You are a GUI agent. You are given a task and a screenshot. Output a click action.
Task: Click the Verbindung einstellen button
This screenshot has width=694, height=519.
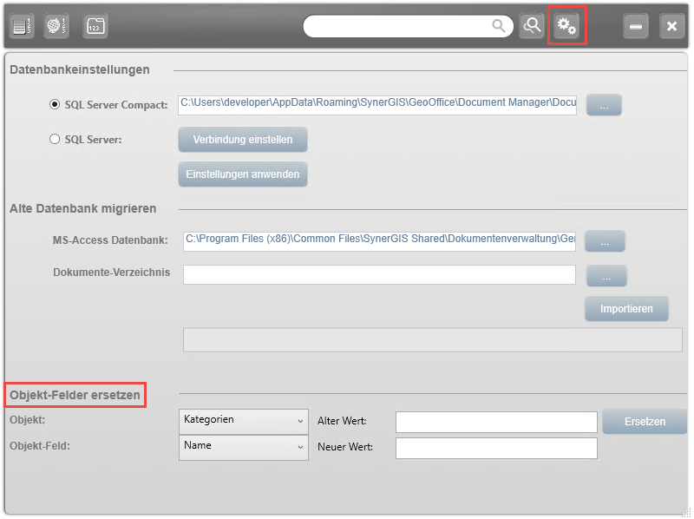(x=243, y=140)
